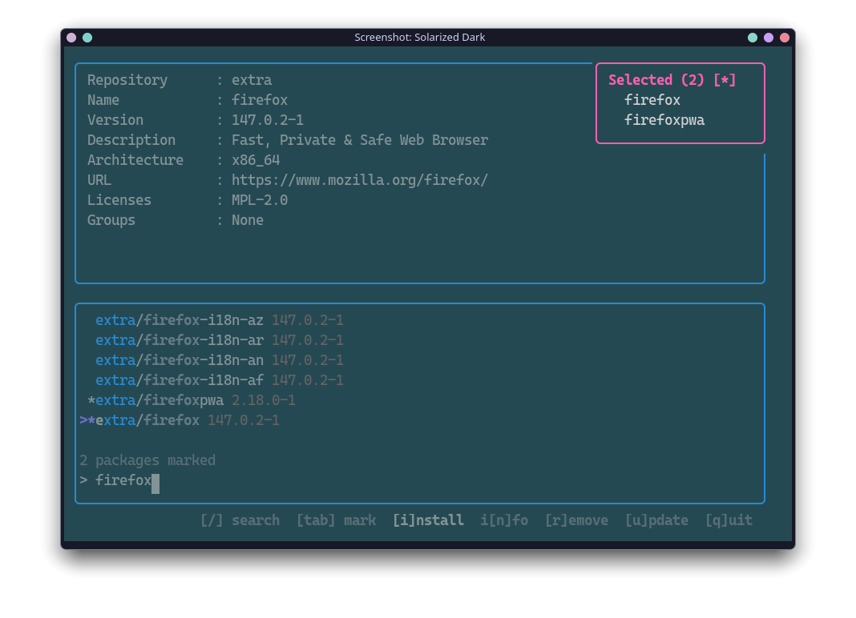
Task: Click firefoxpwa in the Selected panel
Action: click(664, 119)
